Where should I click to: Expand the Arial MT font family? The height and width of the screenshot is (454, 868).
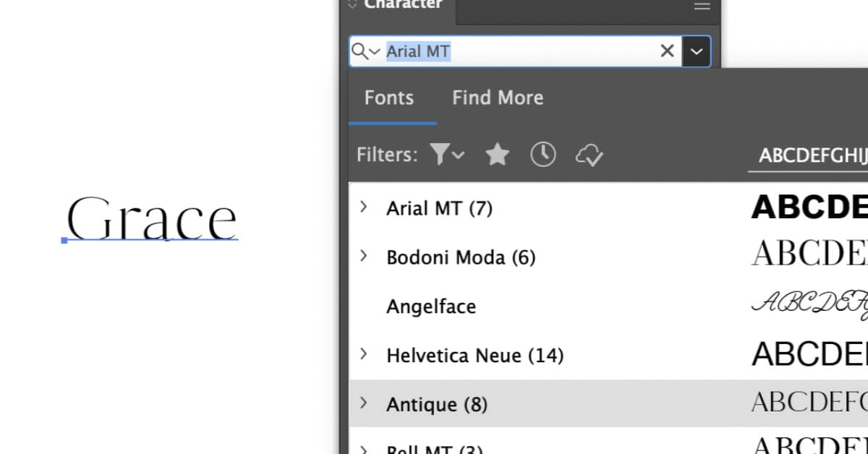click(x=363, y=207)
